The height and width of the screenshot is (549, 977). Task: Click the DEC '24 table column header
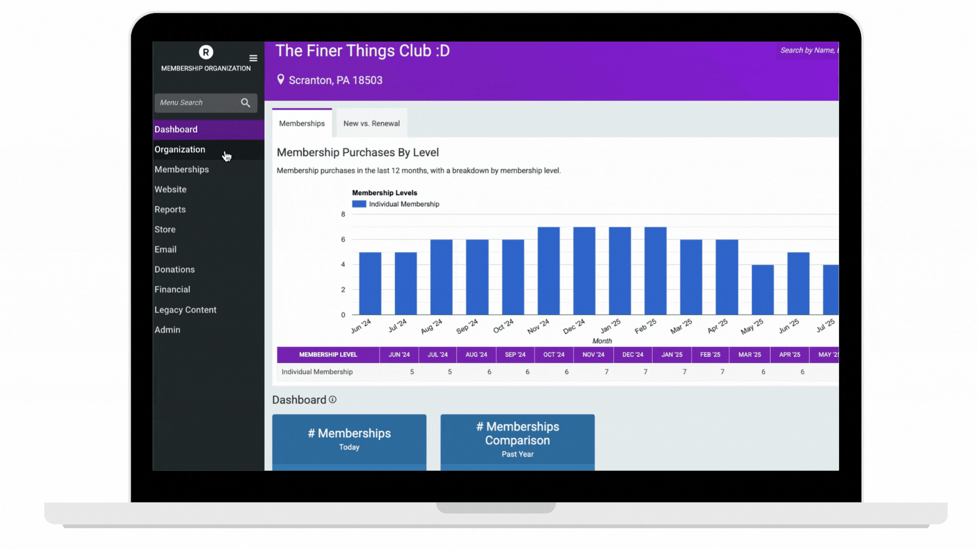point(633,354)
